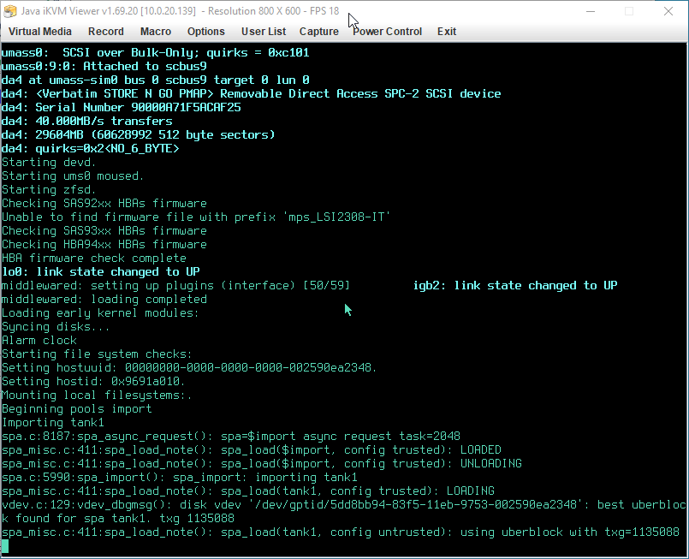Click the Java iKVM Viewer app icon
This screenshot has height=559, width=689.
click(12, 11)
